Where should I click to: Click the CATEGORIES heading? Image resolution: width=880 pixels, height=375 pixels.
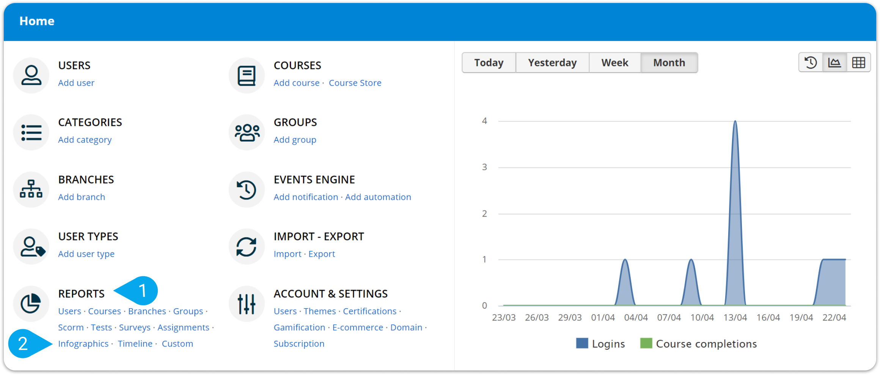[90, 122]
